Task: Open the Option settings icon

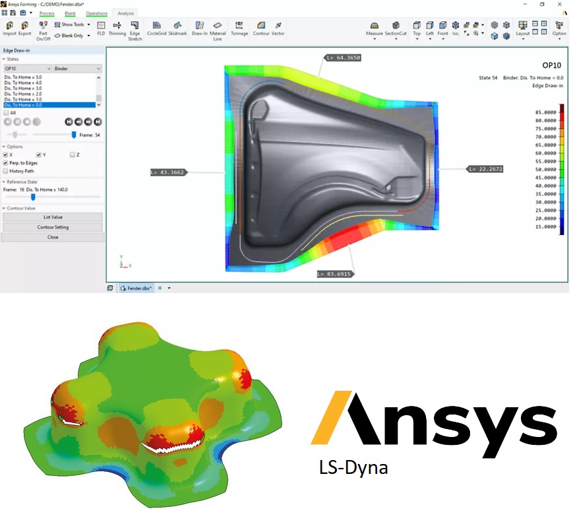Action: click(559, 29)
